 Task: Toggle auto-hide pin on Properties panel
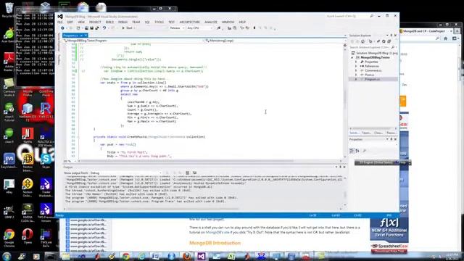(391, 139)
